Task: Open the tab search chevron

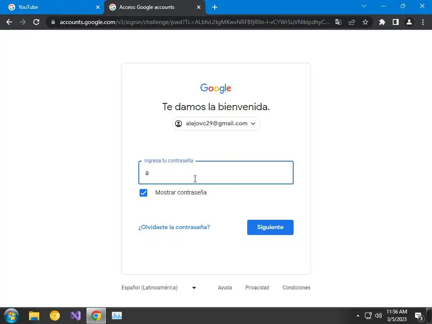Action: click(364, 6)
